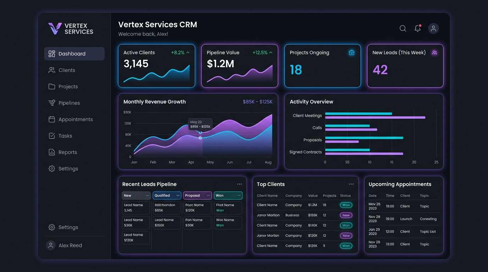
Task: Click the lower data point on revenue chart
Action: coord(200,138)
